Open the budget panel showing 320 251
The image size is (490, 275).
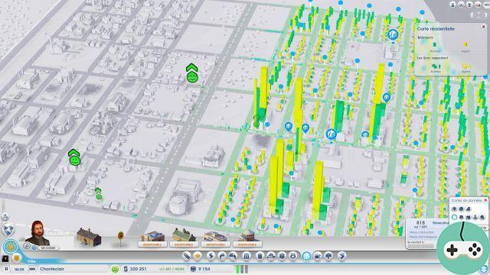pos(135,269)
